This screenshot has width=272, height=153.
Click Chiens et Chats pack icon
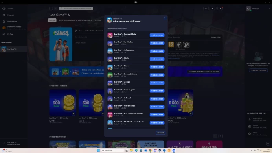tap(110, 35)
